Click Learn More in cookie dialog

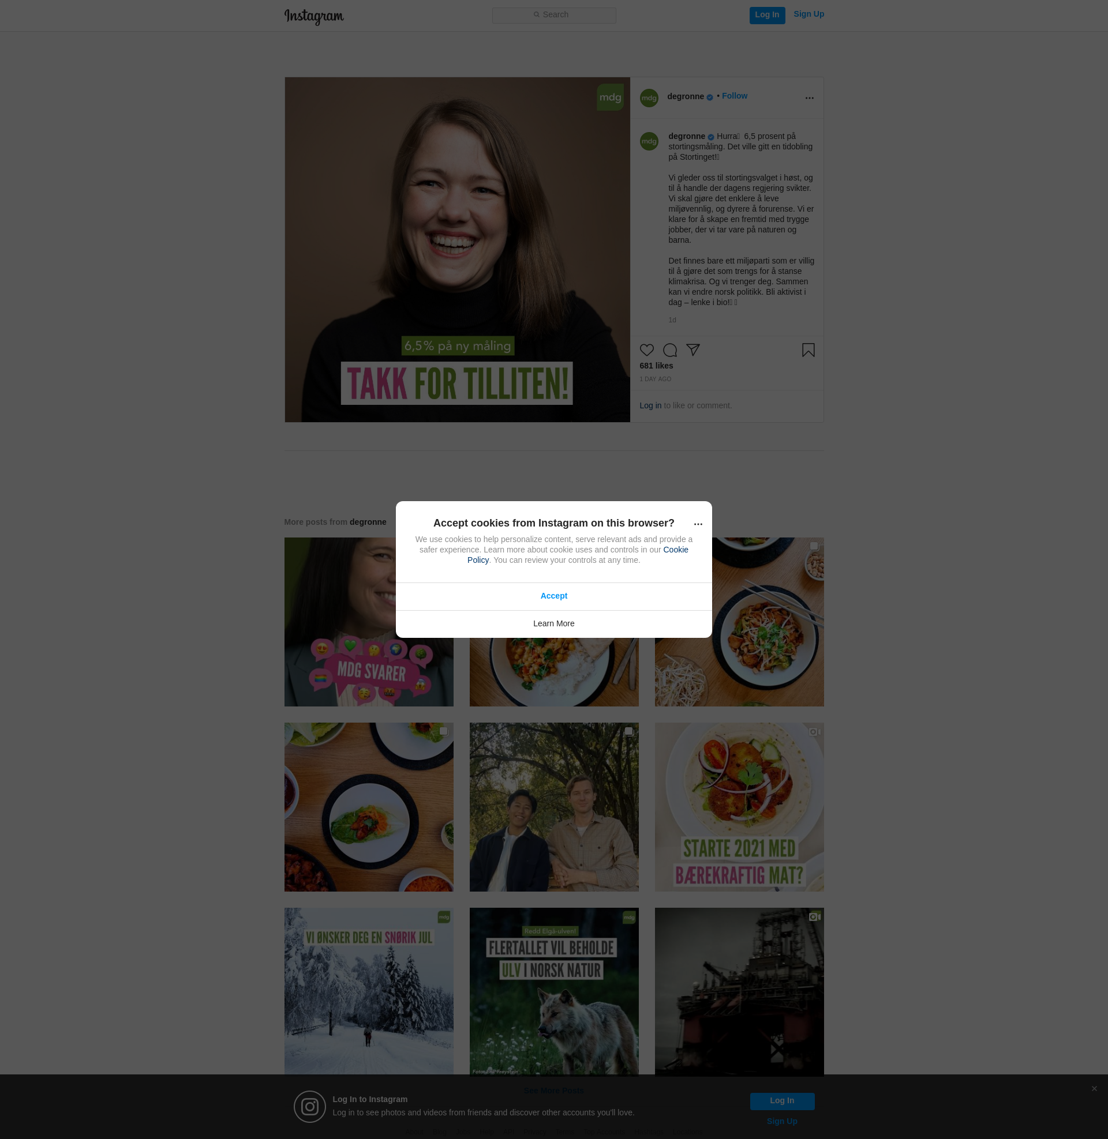pos(553,623)
